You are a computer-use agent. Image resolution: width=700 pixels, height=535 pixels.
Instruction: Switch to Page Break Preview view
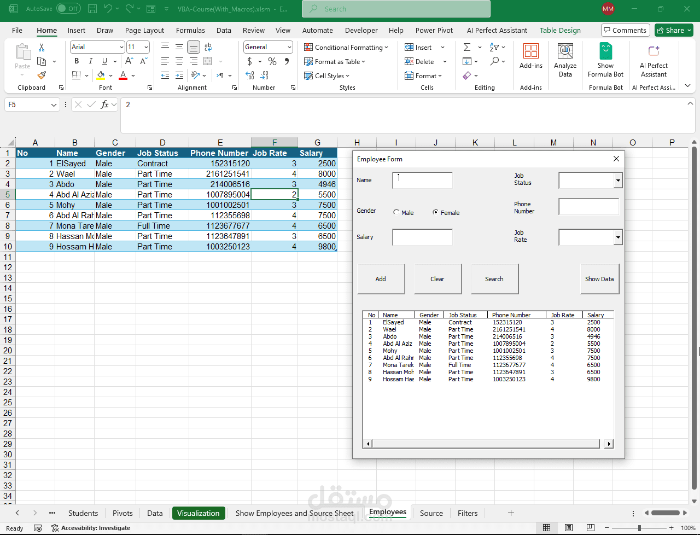tap(590, 528)
